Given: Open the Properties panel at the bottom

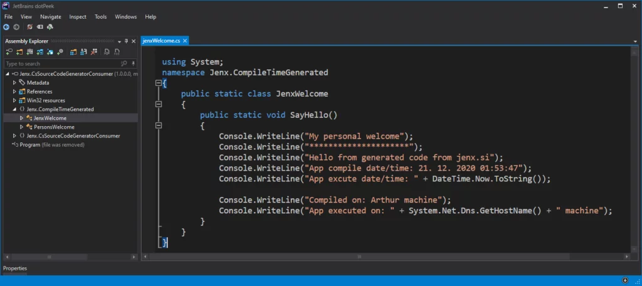Looking at the screenshot, I should pos(15,268).
